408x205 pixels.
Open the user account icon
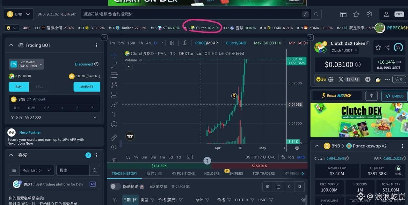[386, 14]
